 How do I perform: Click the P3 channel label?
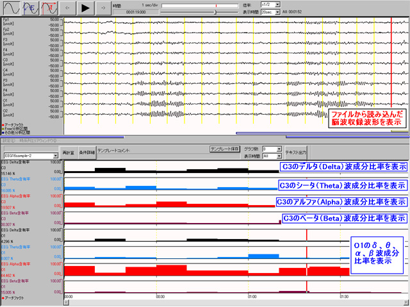[x=5, y=80]
